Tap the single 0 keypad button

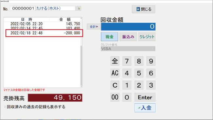tap(127, 97)
